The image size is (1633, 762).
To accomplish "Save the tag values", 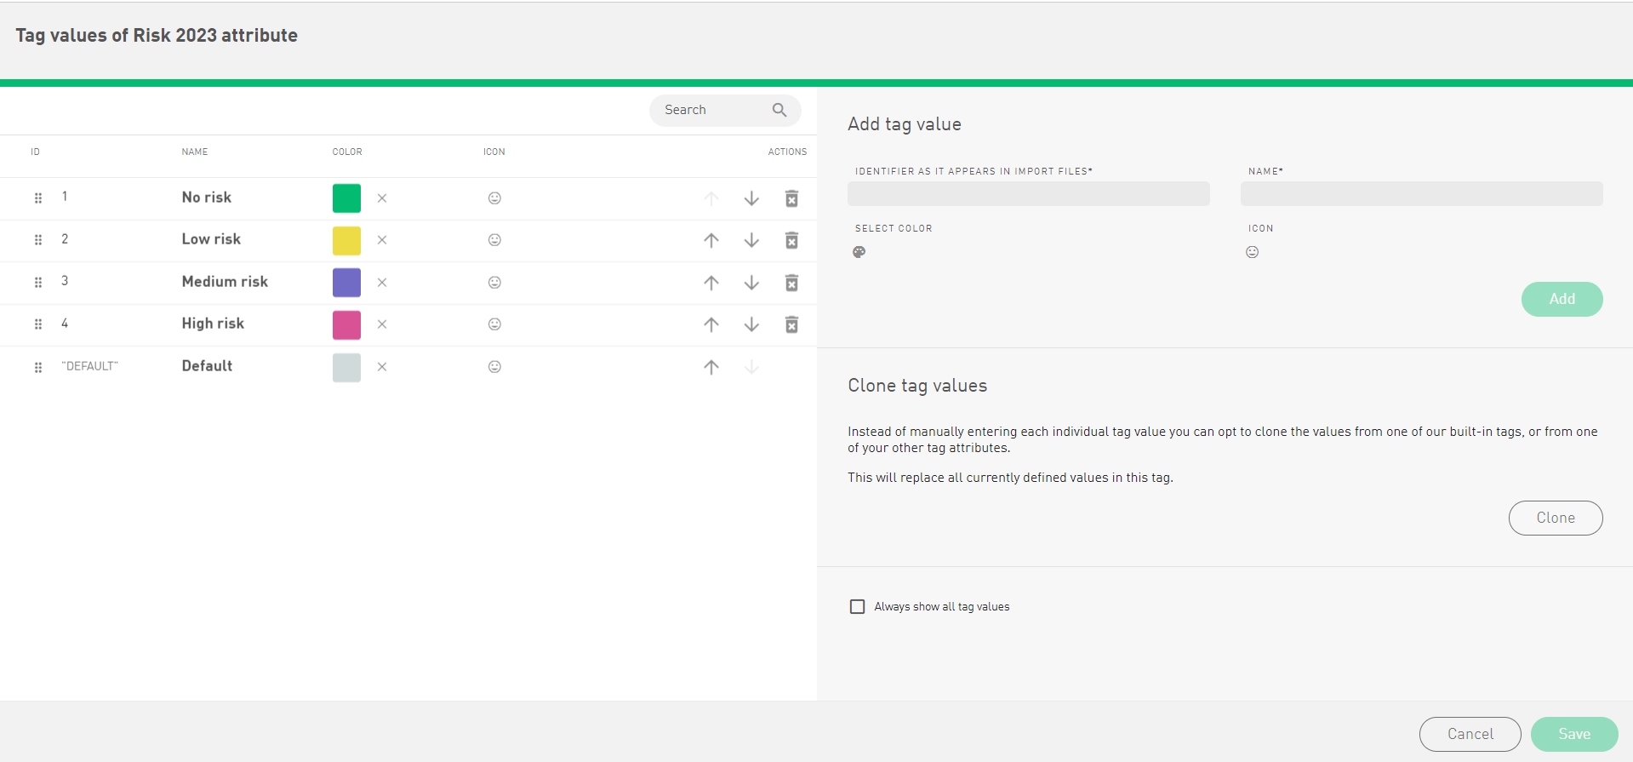I will coord(1573,734).
